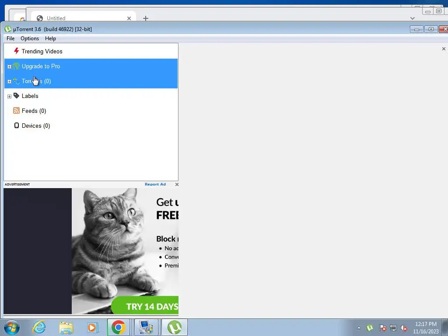Open the Windows Start menu
The width and height of the screenshot is (448, 336).
[12, 327]
